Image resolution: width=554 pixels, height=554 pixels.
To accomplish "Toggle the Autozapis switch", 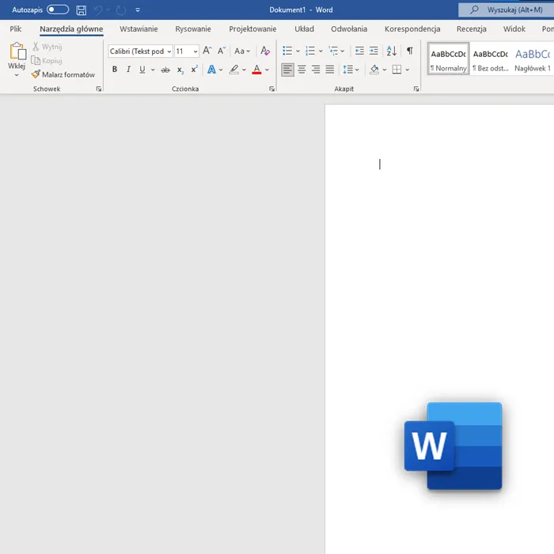I will [x=58, y=9].
